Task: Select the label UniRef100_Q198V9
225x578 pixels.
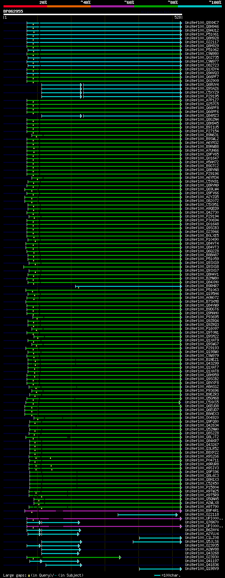Action: click(202, 568)
